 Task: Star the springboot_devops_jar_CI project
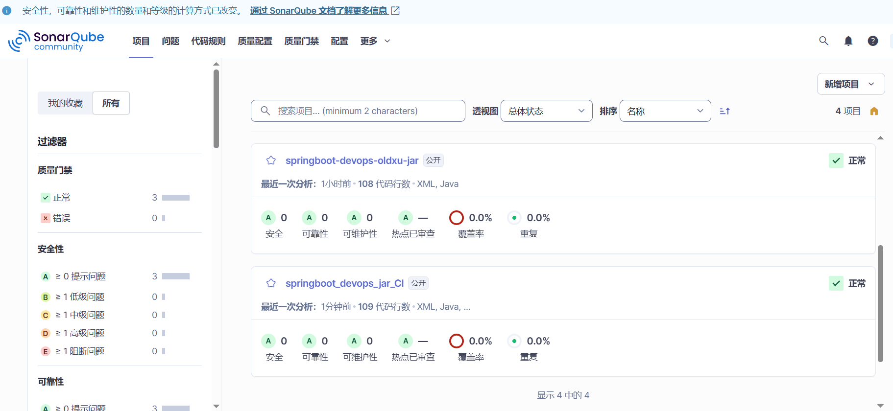coord(271,283)
